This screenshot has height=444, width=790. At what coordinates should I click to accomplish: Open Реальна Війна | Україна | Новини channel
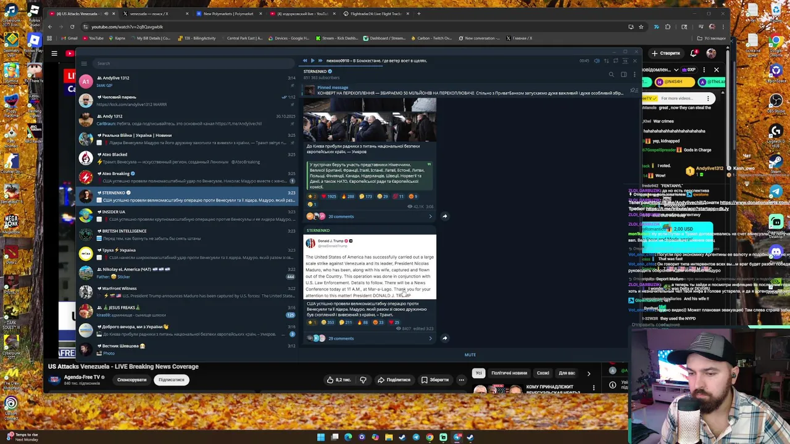click(187, 139)
